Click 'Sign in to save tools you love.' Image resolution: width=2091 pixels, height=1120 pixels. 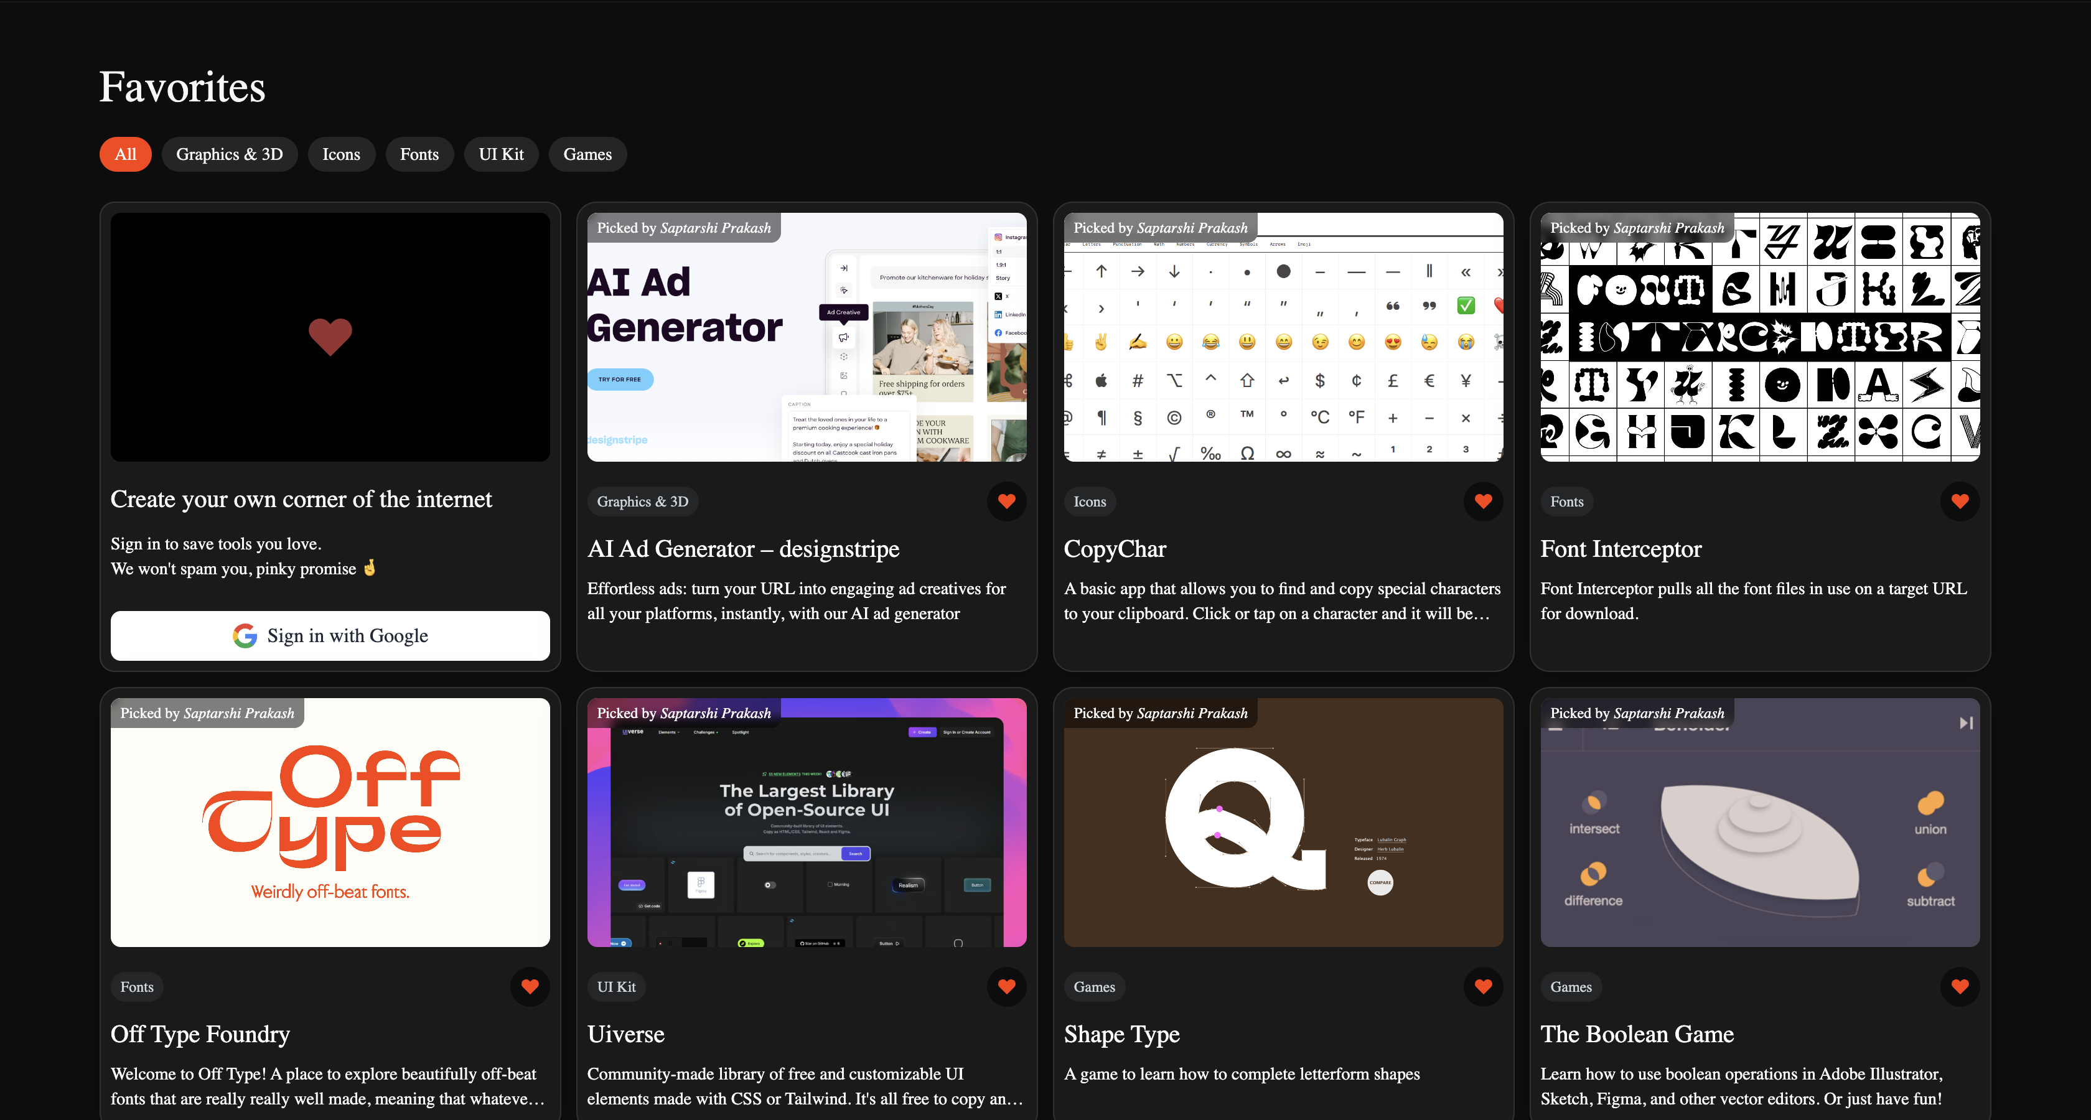coord(216,544)
